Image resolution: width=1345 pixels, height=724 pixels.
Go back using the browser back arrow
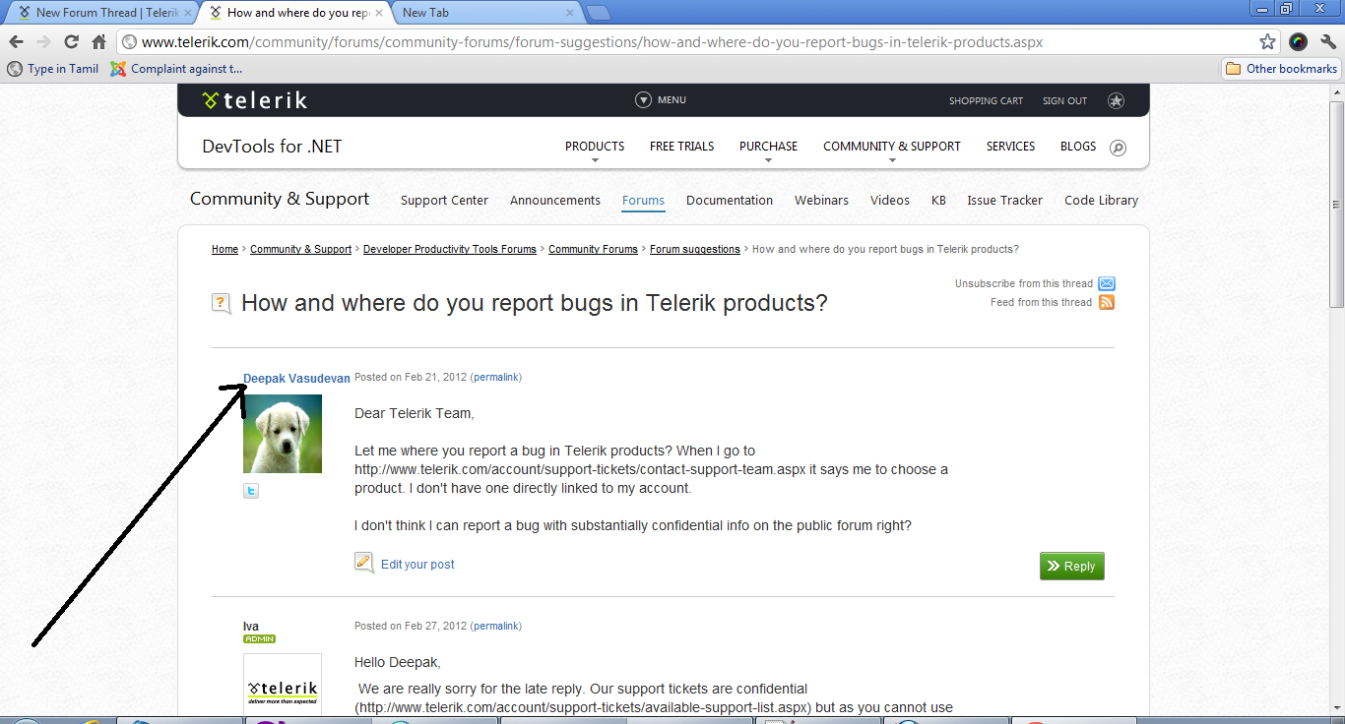click(x=15, y=42)
